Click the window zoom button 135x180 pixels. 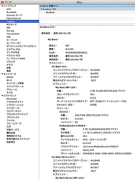click(10, 2)
